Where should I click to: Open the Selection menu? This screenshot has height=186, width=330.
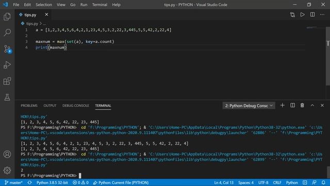coord(43,5)
